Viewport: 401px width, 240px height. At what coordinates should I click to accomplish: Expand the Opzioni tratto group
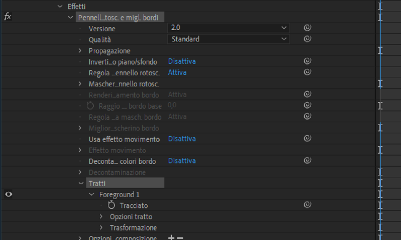point(101,217)
